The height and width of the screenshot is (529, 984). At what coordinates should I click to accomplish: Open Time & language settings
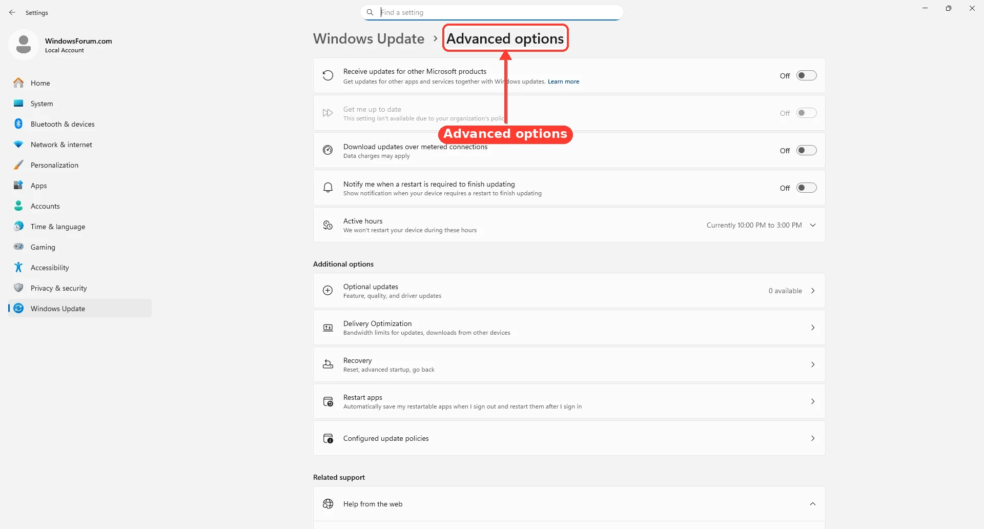(79, 226)
